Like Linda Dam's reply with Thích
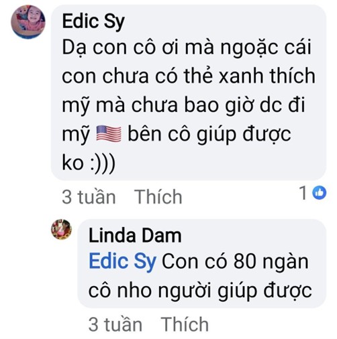This screenshot has width=337, height=339. 185,324
